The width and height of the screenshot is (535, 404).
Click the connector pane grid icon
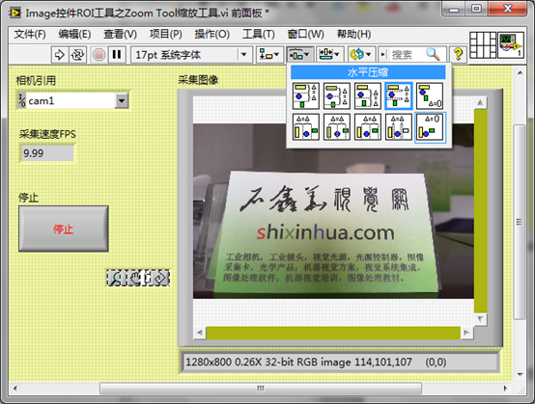[x=483, y=45]
